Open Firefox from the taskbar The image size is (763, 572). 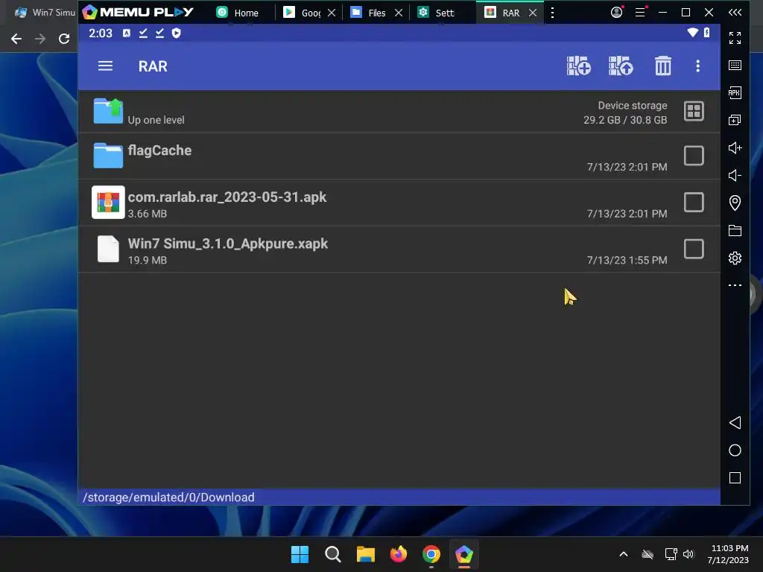(399, 554)
